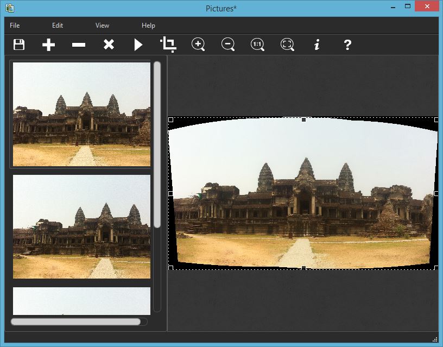The width and height of the screenshot is (443, 347).
Task: Select the Crop tool
Action: click(x=168, y=45)
